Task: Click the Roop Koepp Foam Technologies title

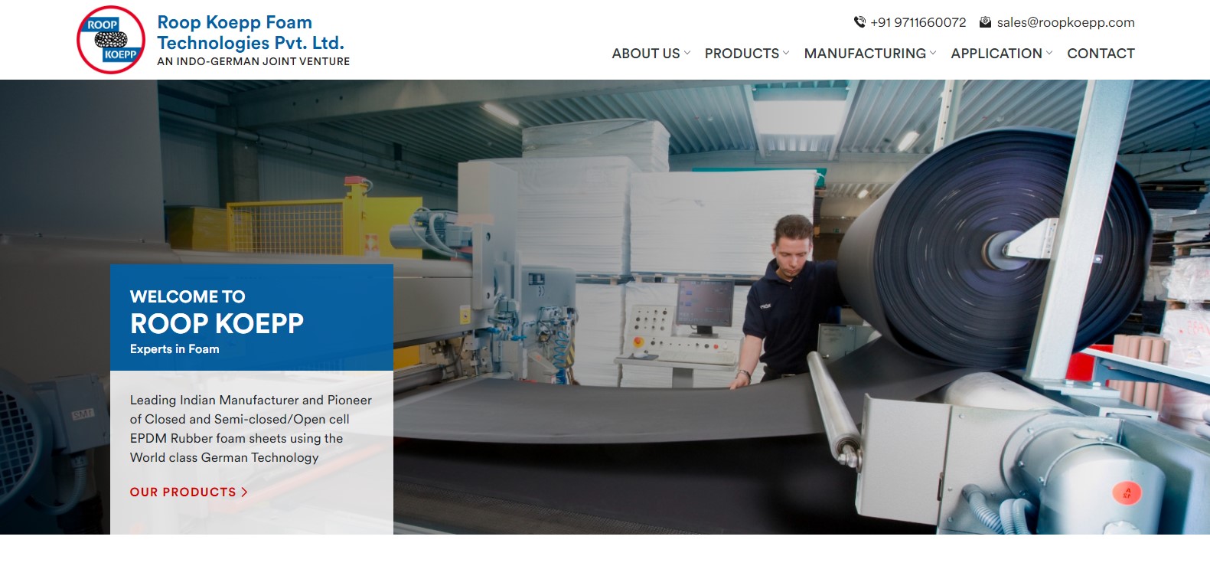Action: (x=250, y=33)
